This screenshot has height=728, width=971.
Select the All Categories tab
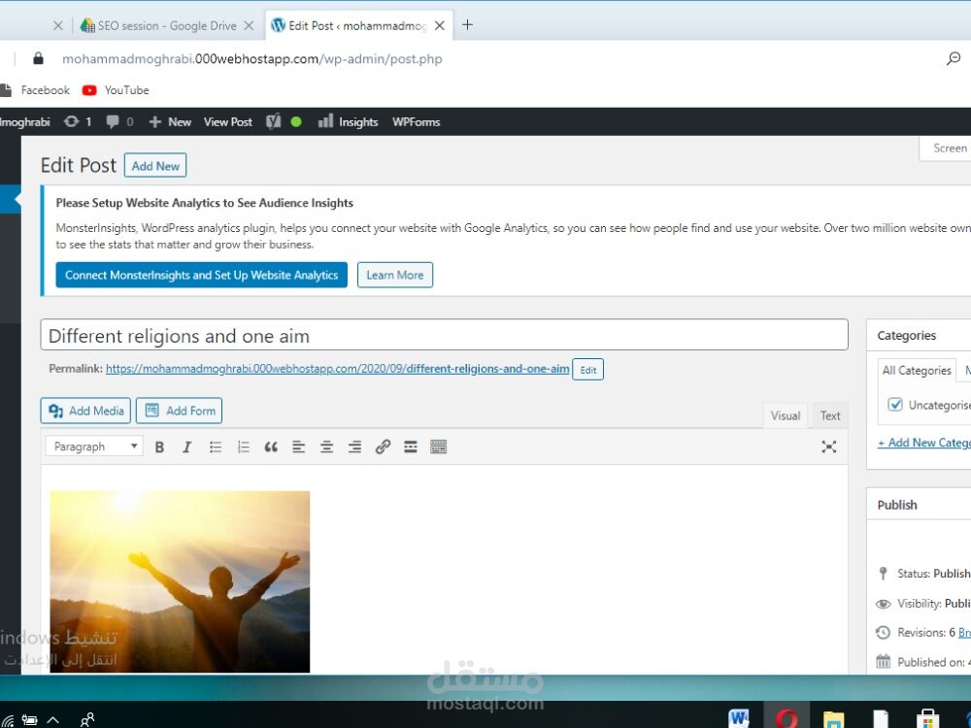point(917,370)
